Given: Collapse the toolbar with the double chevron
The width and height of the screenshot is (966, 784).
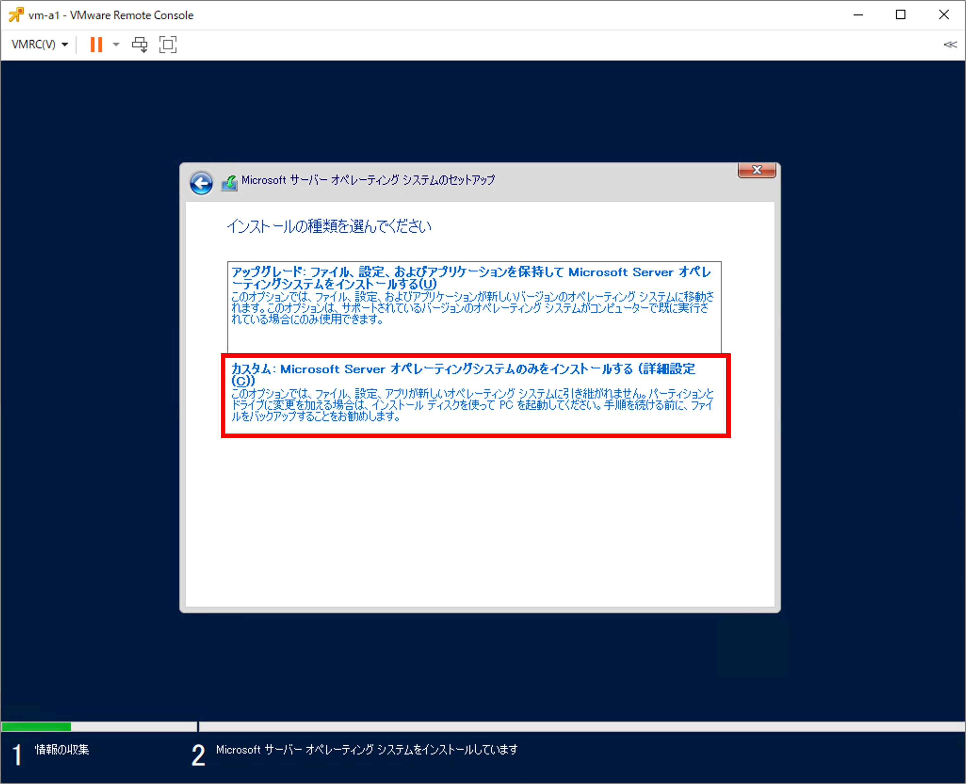Looking at the screenshot, I should coord(950,44).
